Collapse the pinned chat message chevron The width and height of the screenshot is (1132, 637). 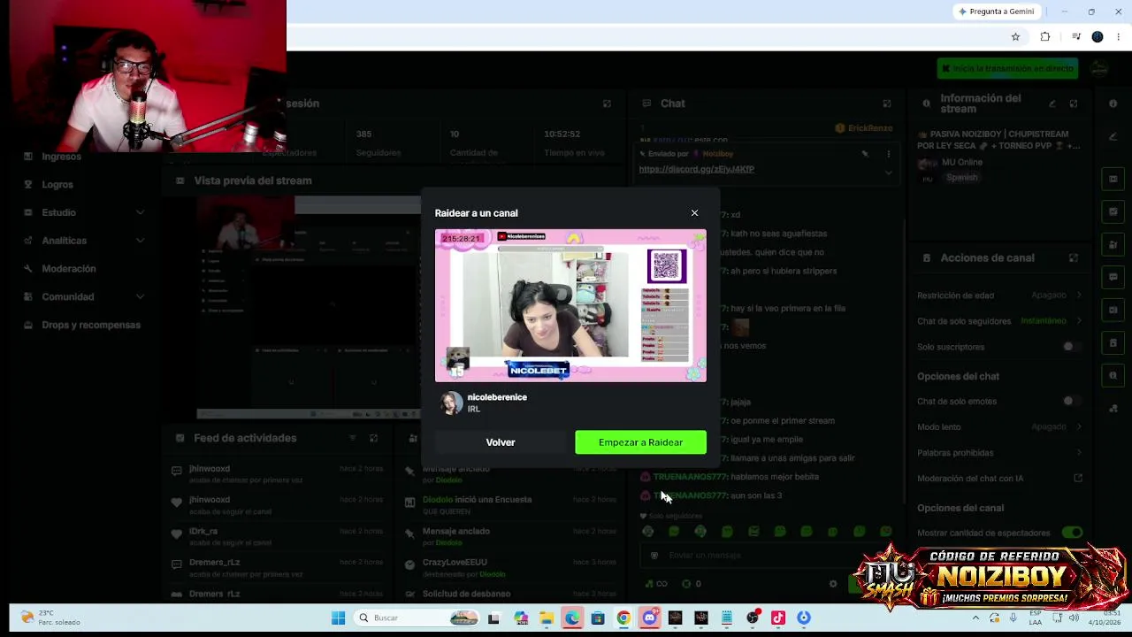pos(888,173)
